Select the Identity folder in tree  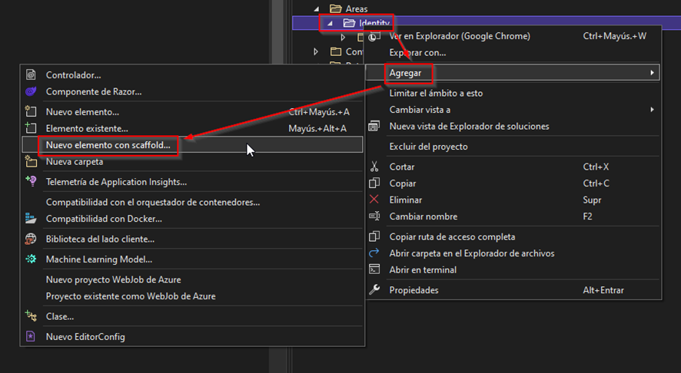coord(374,23)
